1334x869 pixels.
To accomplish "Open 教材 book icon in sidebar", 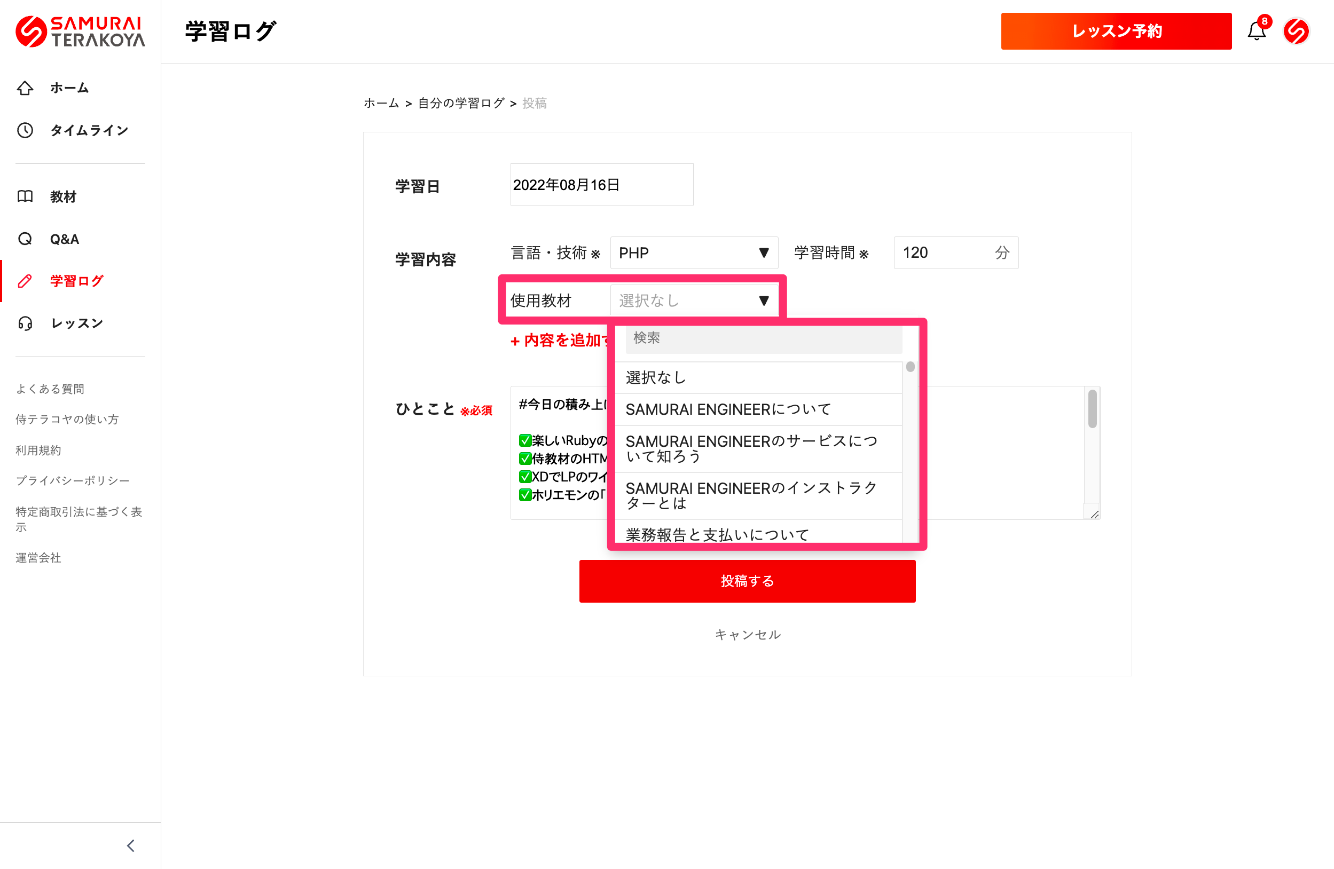I will point(25,196).
